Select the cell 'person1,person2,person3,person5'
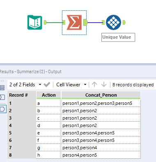 pyautogui.click(x=101, y=103)
